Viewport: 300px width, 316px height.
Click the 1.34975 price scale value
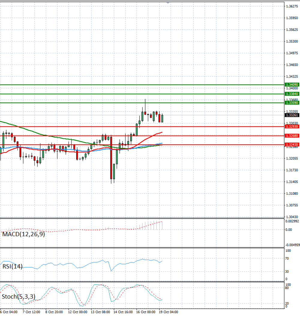[x=292, y=53]
